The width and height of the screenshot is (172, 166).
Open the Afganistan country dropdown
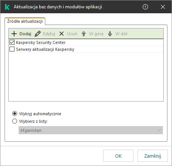point(91,130)
